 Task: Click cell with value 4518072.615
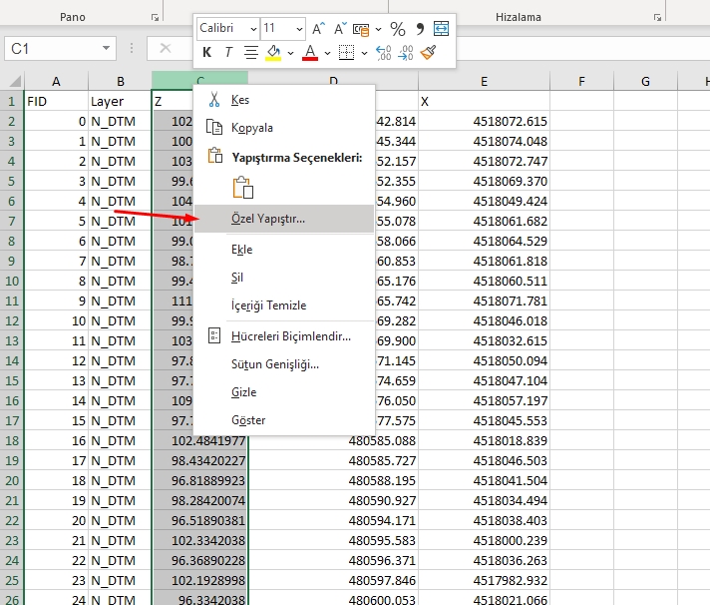coord(484,121)
